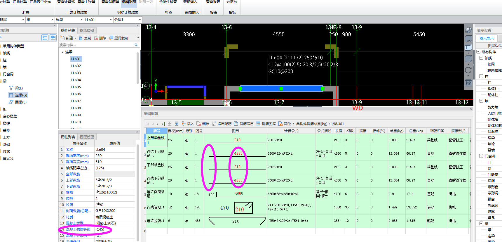The image size is (502, 242).
Task: Select 图元显示 tab
Action: point(487,39)
